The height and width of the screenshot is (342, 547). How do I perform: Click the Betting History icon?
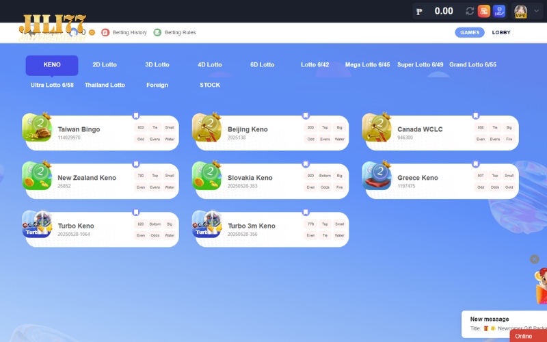(105, 32)
